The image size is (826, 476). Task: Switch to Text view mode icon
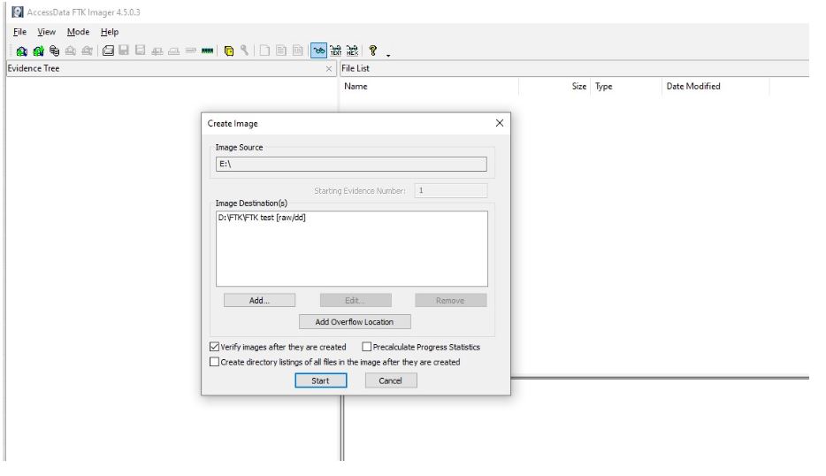tap(335, 50)
